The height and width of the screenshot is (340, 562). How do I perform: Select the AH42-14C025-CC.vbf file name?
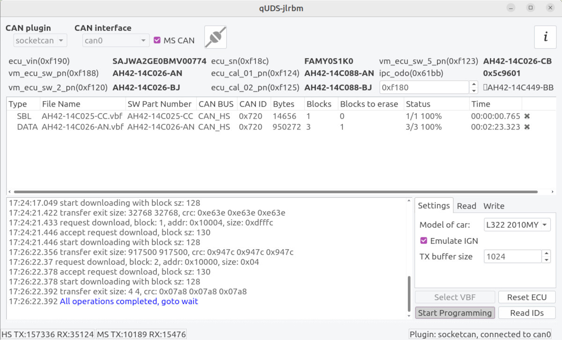point(82,116)
